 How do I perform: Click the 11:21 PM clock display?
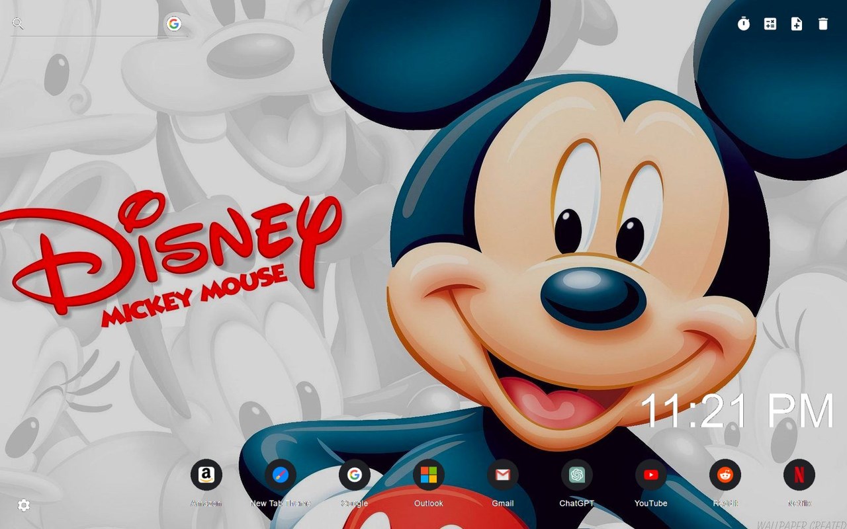(738, 411)
